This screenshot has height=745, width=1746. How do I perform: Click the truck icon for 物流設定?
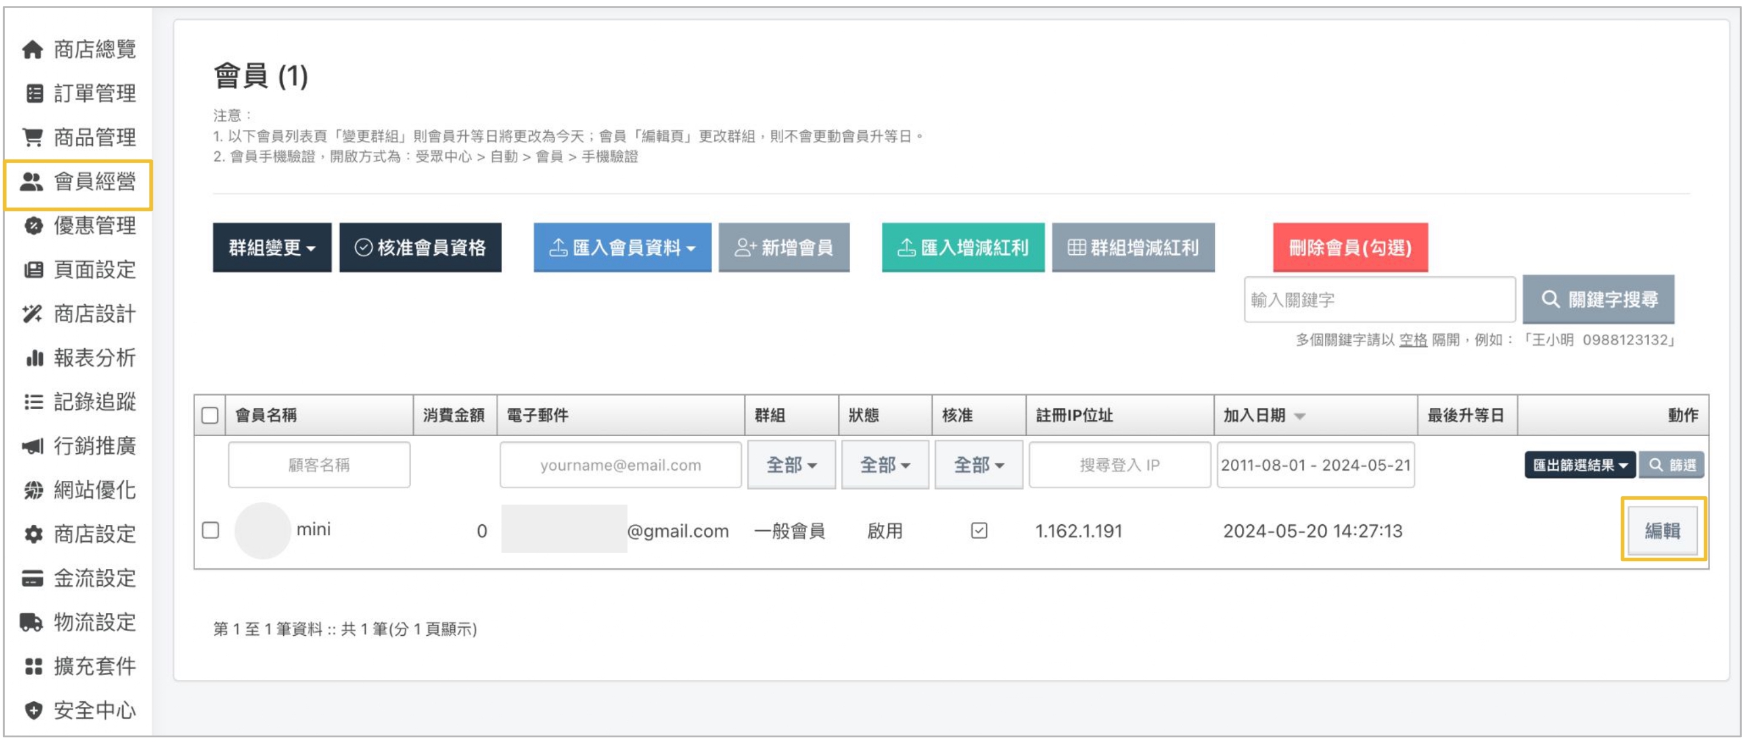tap(32, 622)
